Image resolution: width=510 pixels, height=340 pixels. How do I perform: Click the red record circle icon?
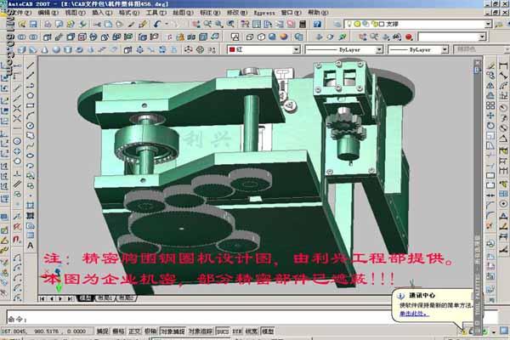[x=409, y=37]
